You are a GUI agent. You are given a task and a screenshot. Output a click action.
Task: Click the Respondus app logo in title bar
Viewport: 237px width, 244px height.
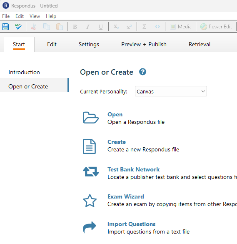[6, 5]
